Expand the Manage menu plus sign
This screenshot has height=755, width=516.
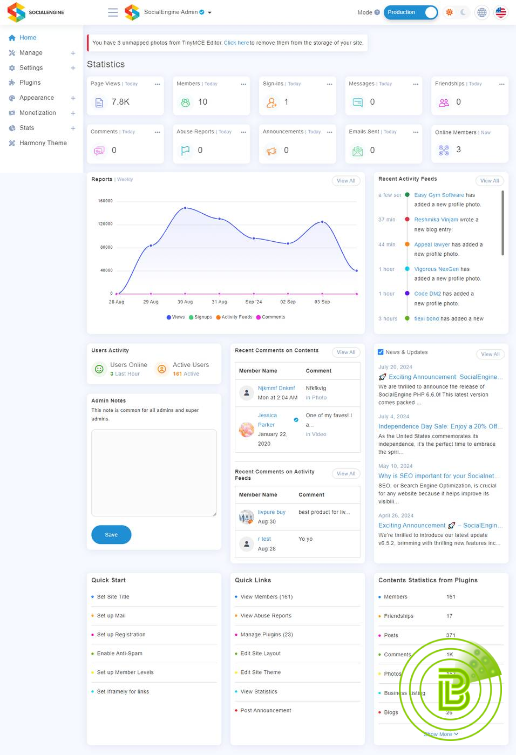tap(73, 53)
